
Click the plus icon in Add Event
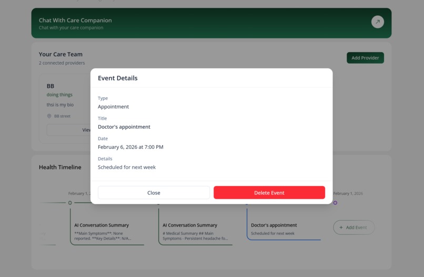(341, 228)
